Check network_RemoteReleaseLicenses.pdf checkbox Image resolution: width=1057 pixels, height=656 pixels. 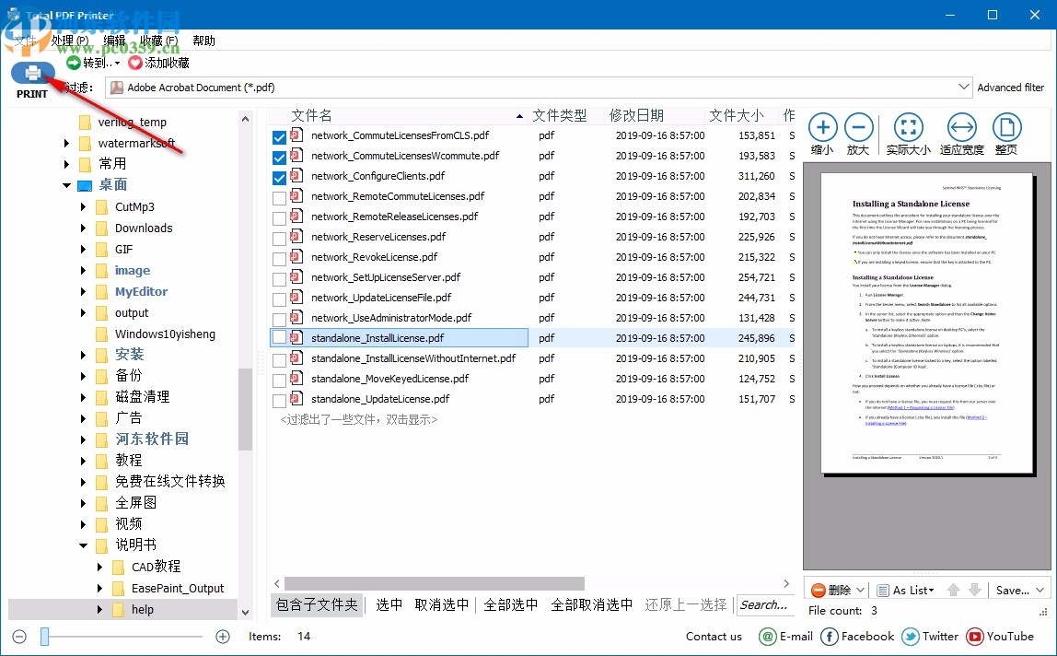[x=279, y=218]
